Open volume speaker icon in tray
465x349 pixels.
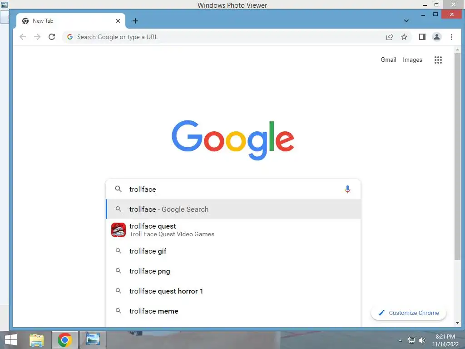coord(422,340)
